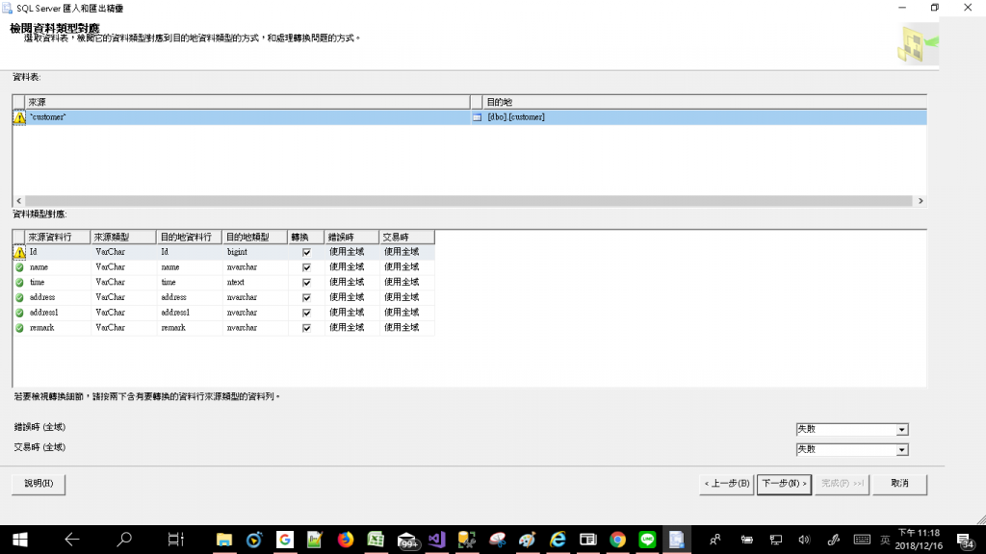
Task: Click the taskbar back arrow
Action: [72, 540]
